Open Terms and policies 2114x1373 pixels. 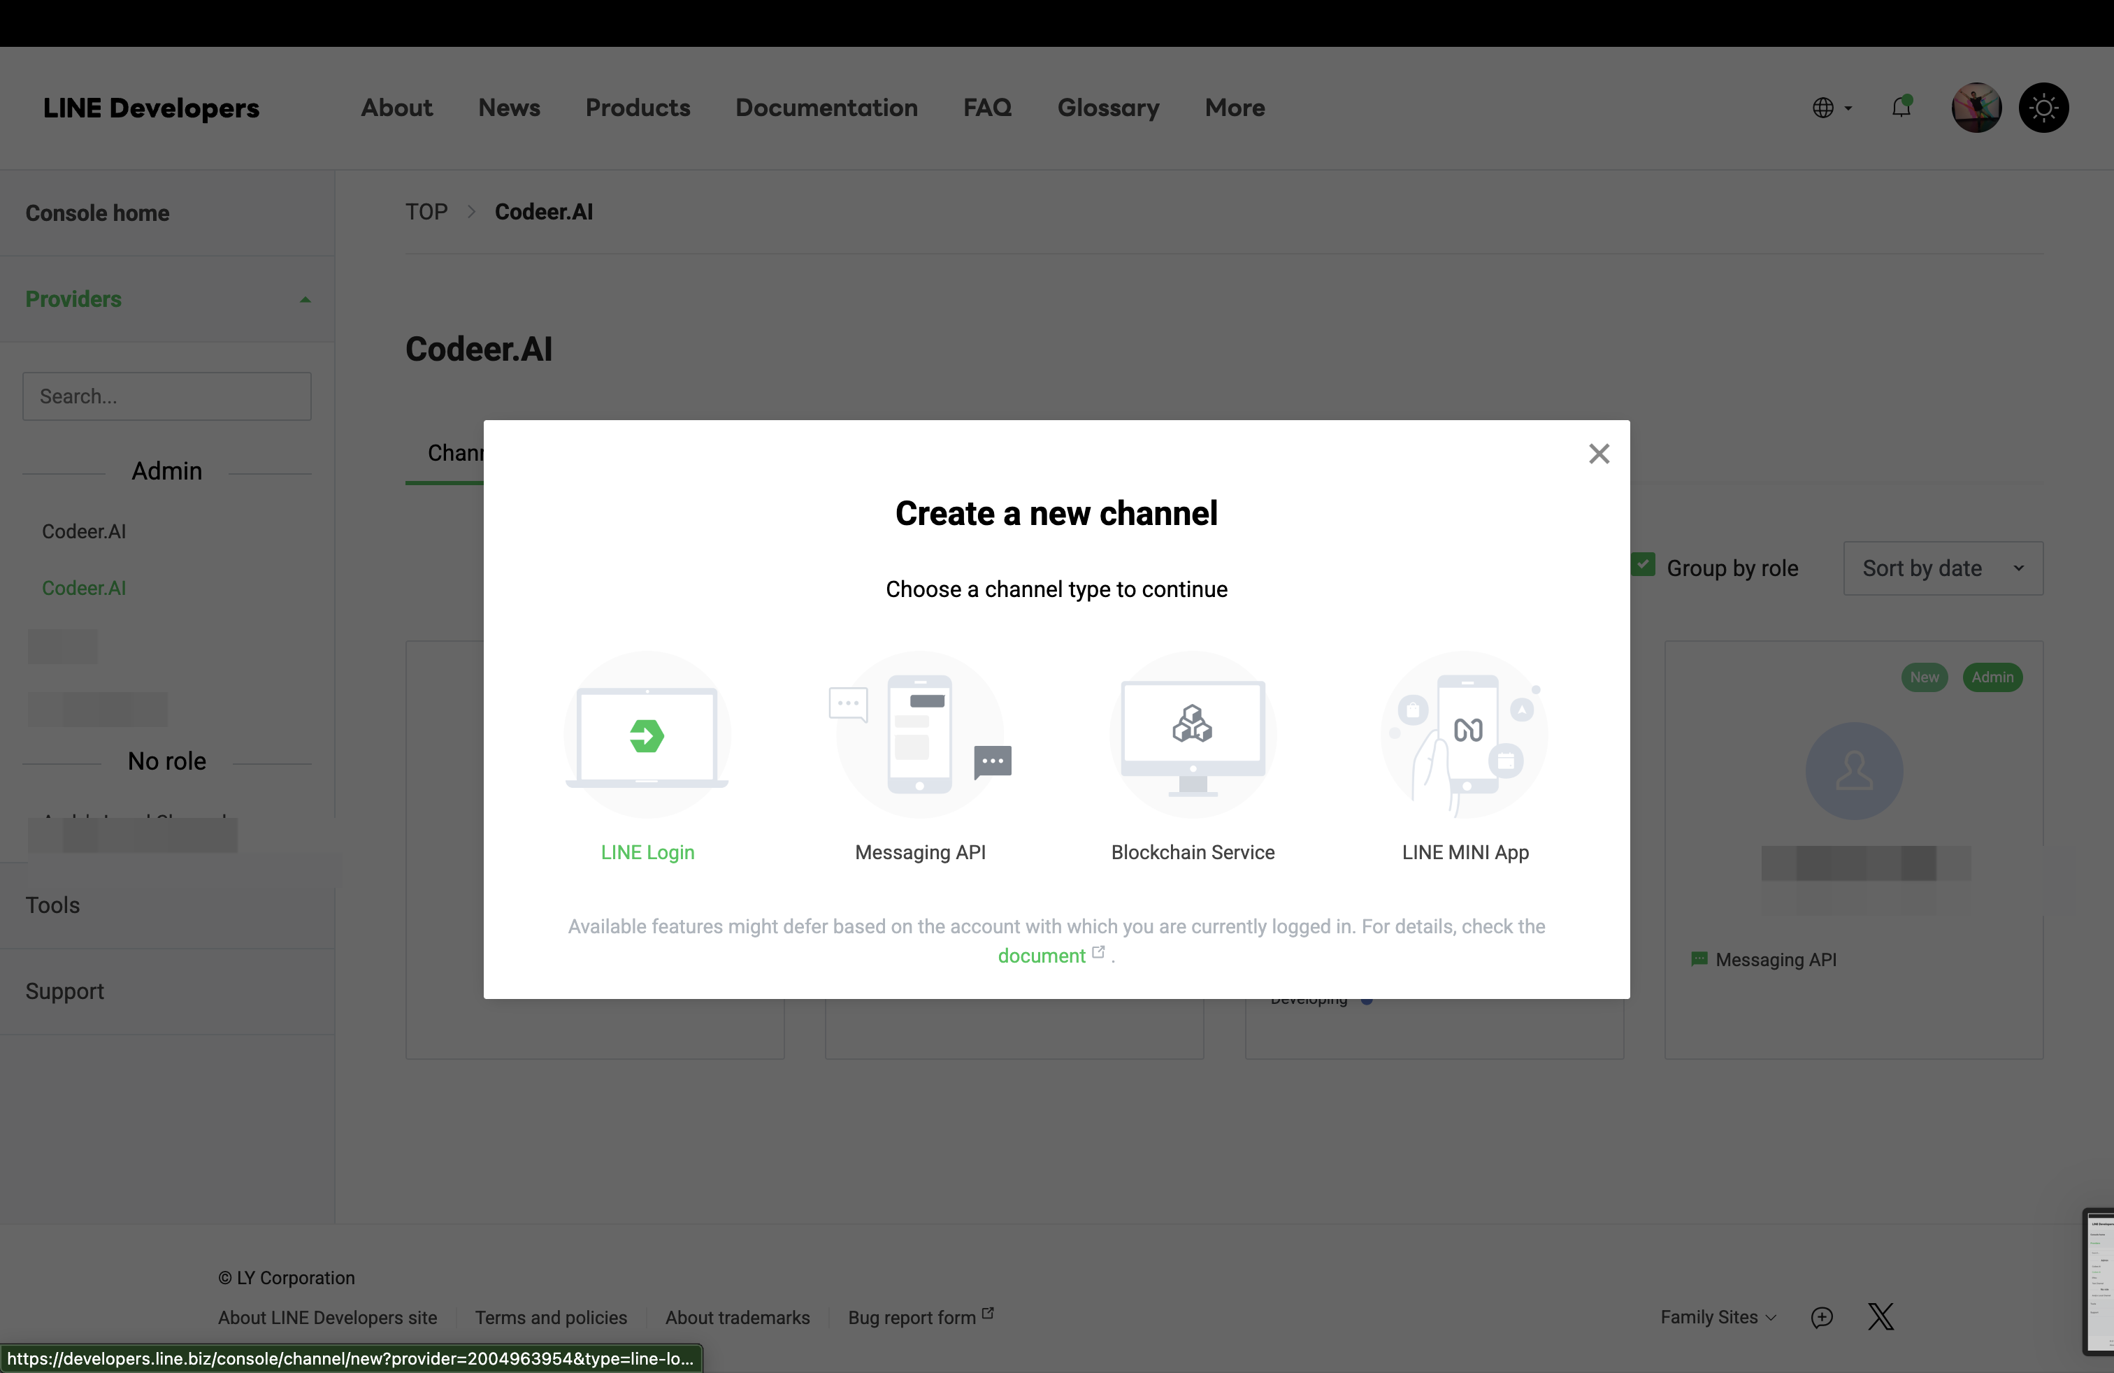tap(551, 1317)
